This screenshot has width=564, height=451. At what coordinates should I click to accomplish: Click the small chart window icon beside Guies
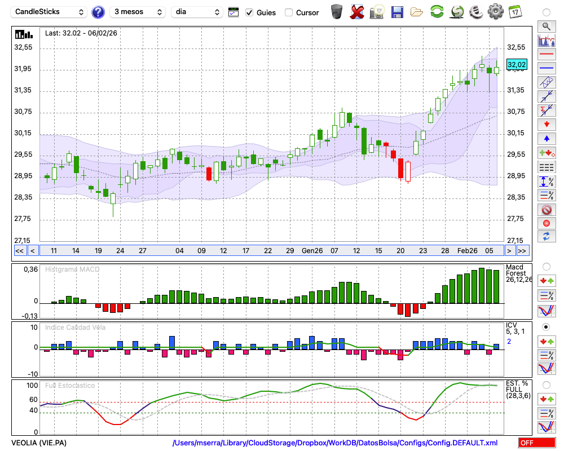(x=233, y=12)
